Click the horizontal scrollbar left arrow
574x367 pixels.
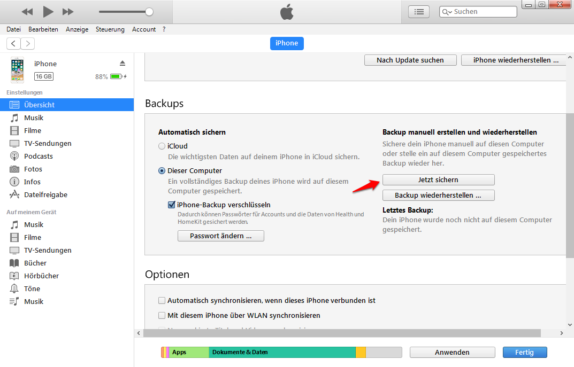[139, 333]
